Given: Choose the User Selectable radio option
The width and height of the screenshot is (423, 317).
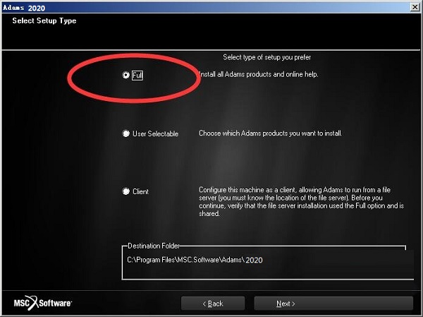Looking at the screenshot, I should [x=126, y=133].
